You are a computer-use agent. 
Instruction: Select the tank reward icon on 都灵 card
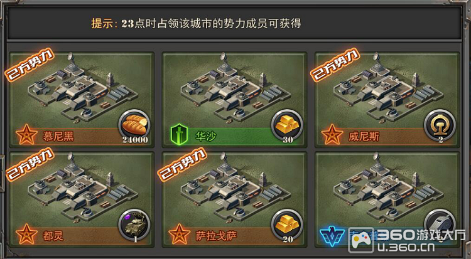(134, 225)
